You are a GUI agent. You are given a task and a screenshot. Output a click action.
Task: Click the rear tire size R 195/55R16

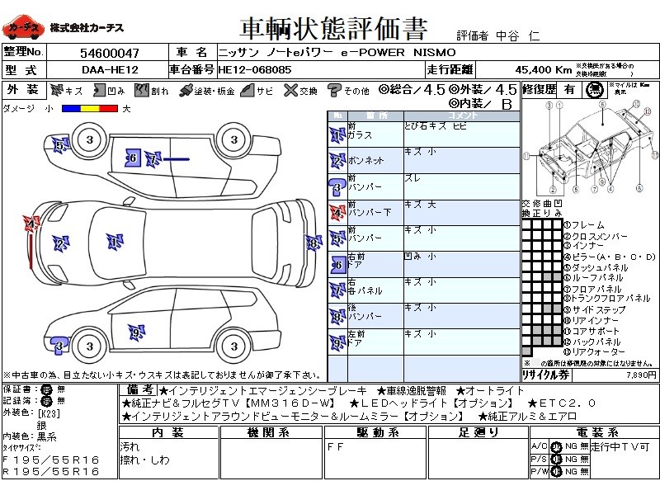[51, 472]
